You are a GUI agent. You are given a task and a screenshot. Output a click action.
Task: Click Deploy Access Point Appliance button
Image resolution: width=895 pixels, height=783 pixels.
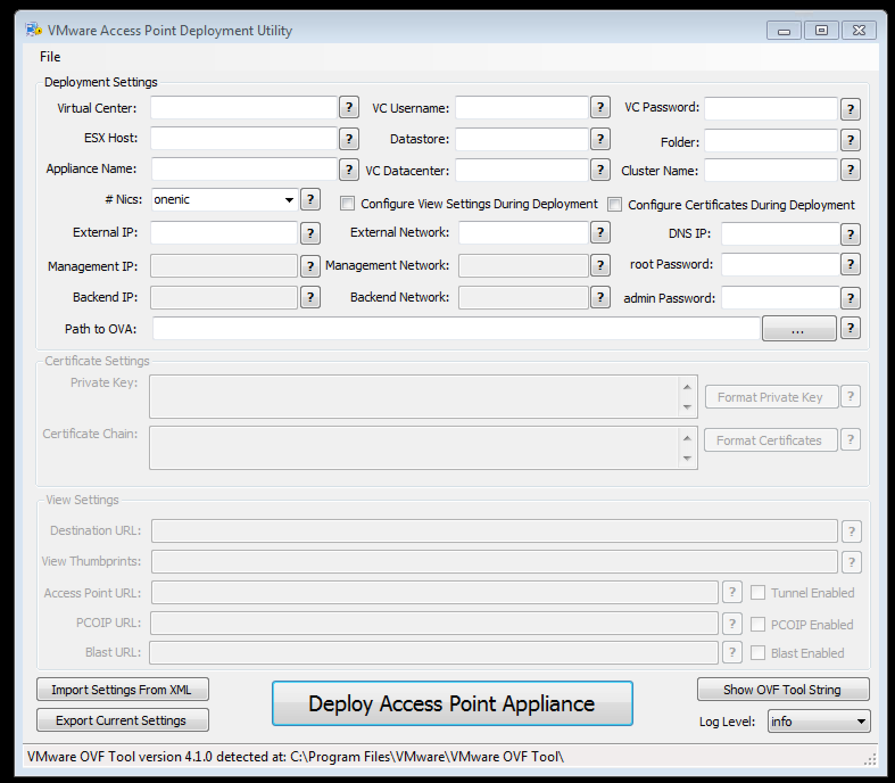pyautogui.click(x=452, y=703)
